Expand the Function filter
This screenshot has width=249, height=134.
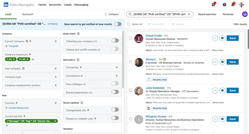56,103
